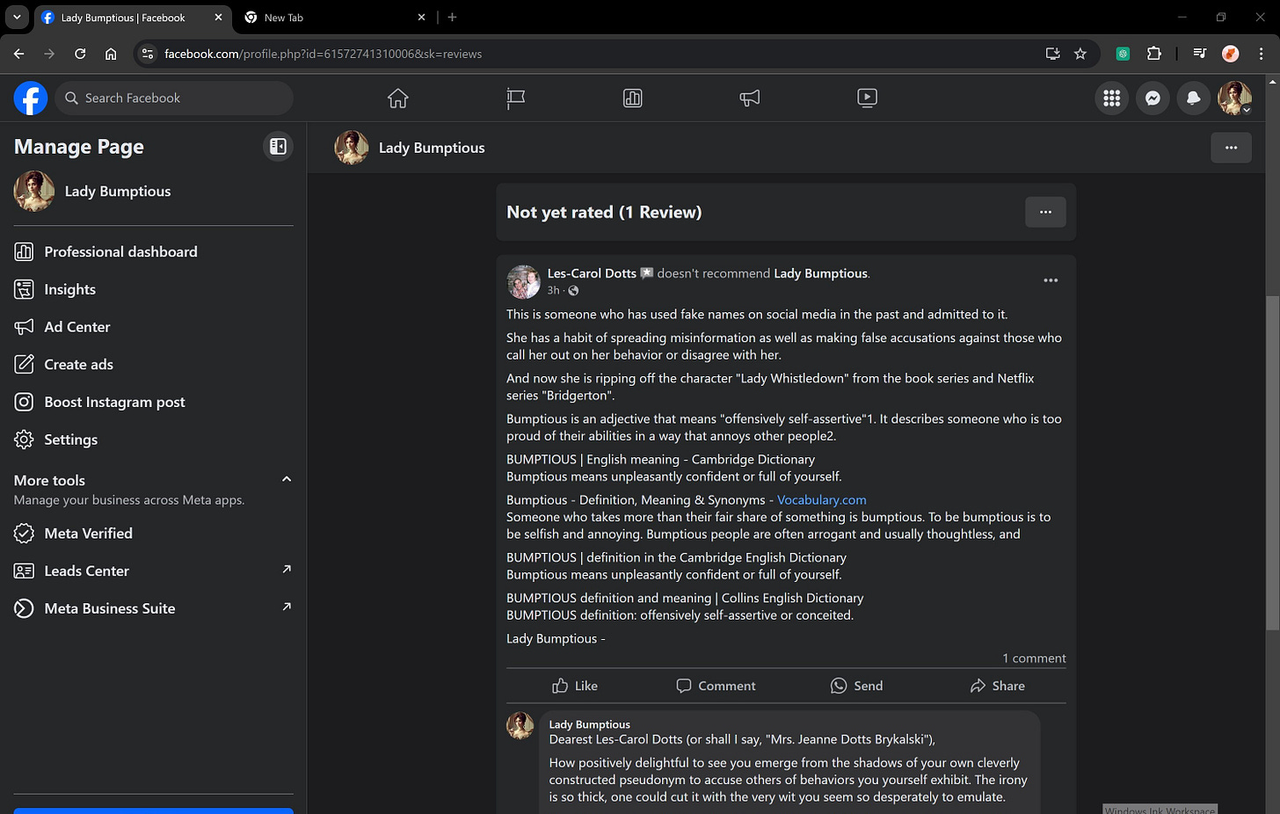Like the review post

(575, 686)
